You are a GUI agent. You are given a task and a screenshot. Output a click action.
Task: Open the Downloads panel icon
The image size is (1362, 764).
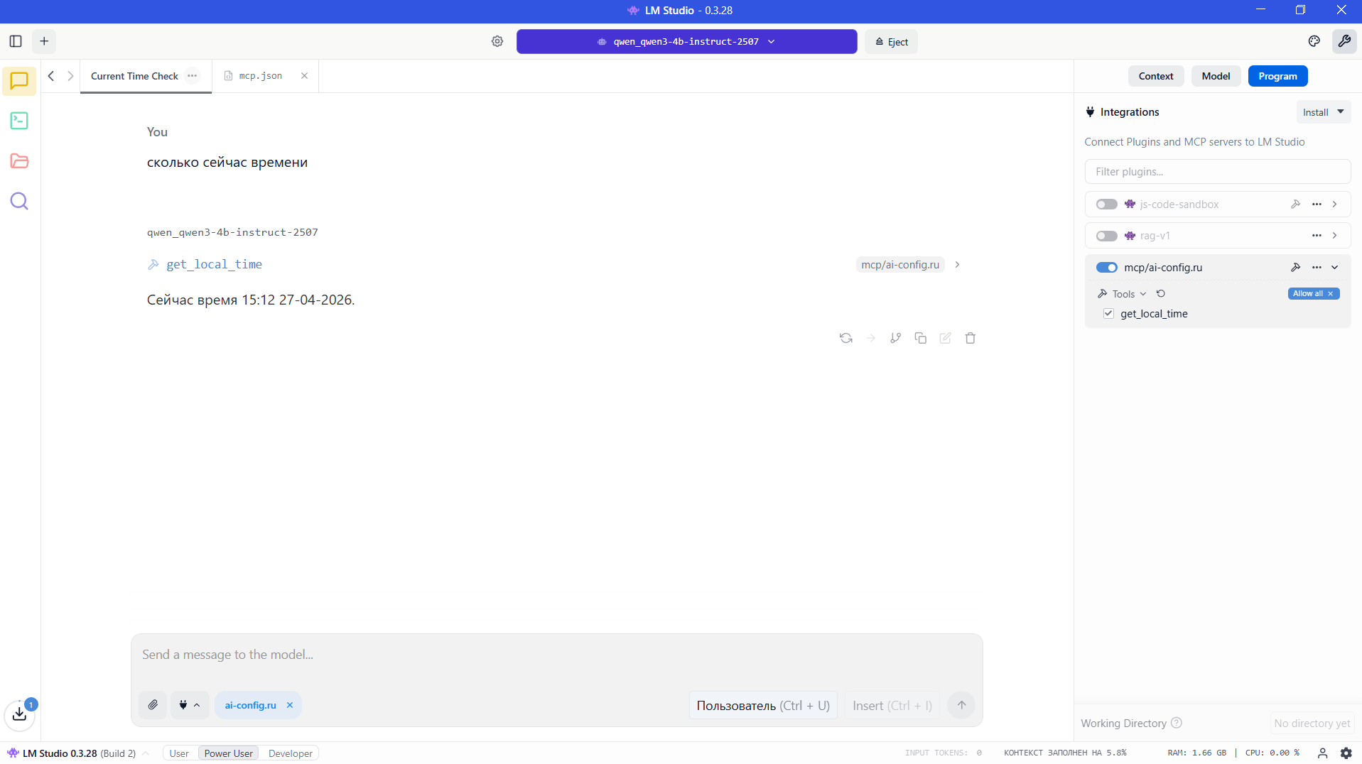click(20, 714)
